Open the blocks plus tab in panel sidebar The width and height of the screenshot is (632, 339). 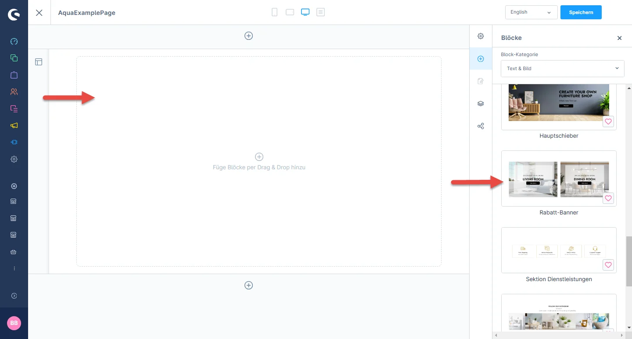(x=481, y=59)
